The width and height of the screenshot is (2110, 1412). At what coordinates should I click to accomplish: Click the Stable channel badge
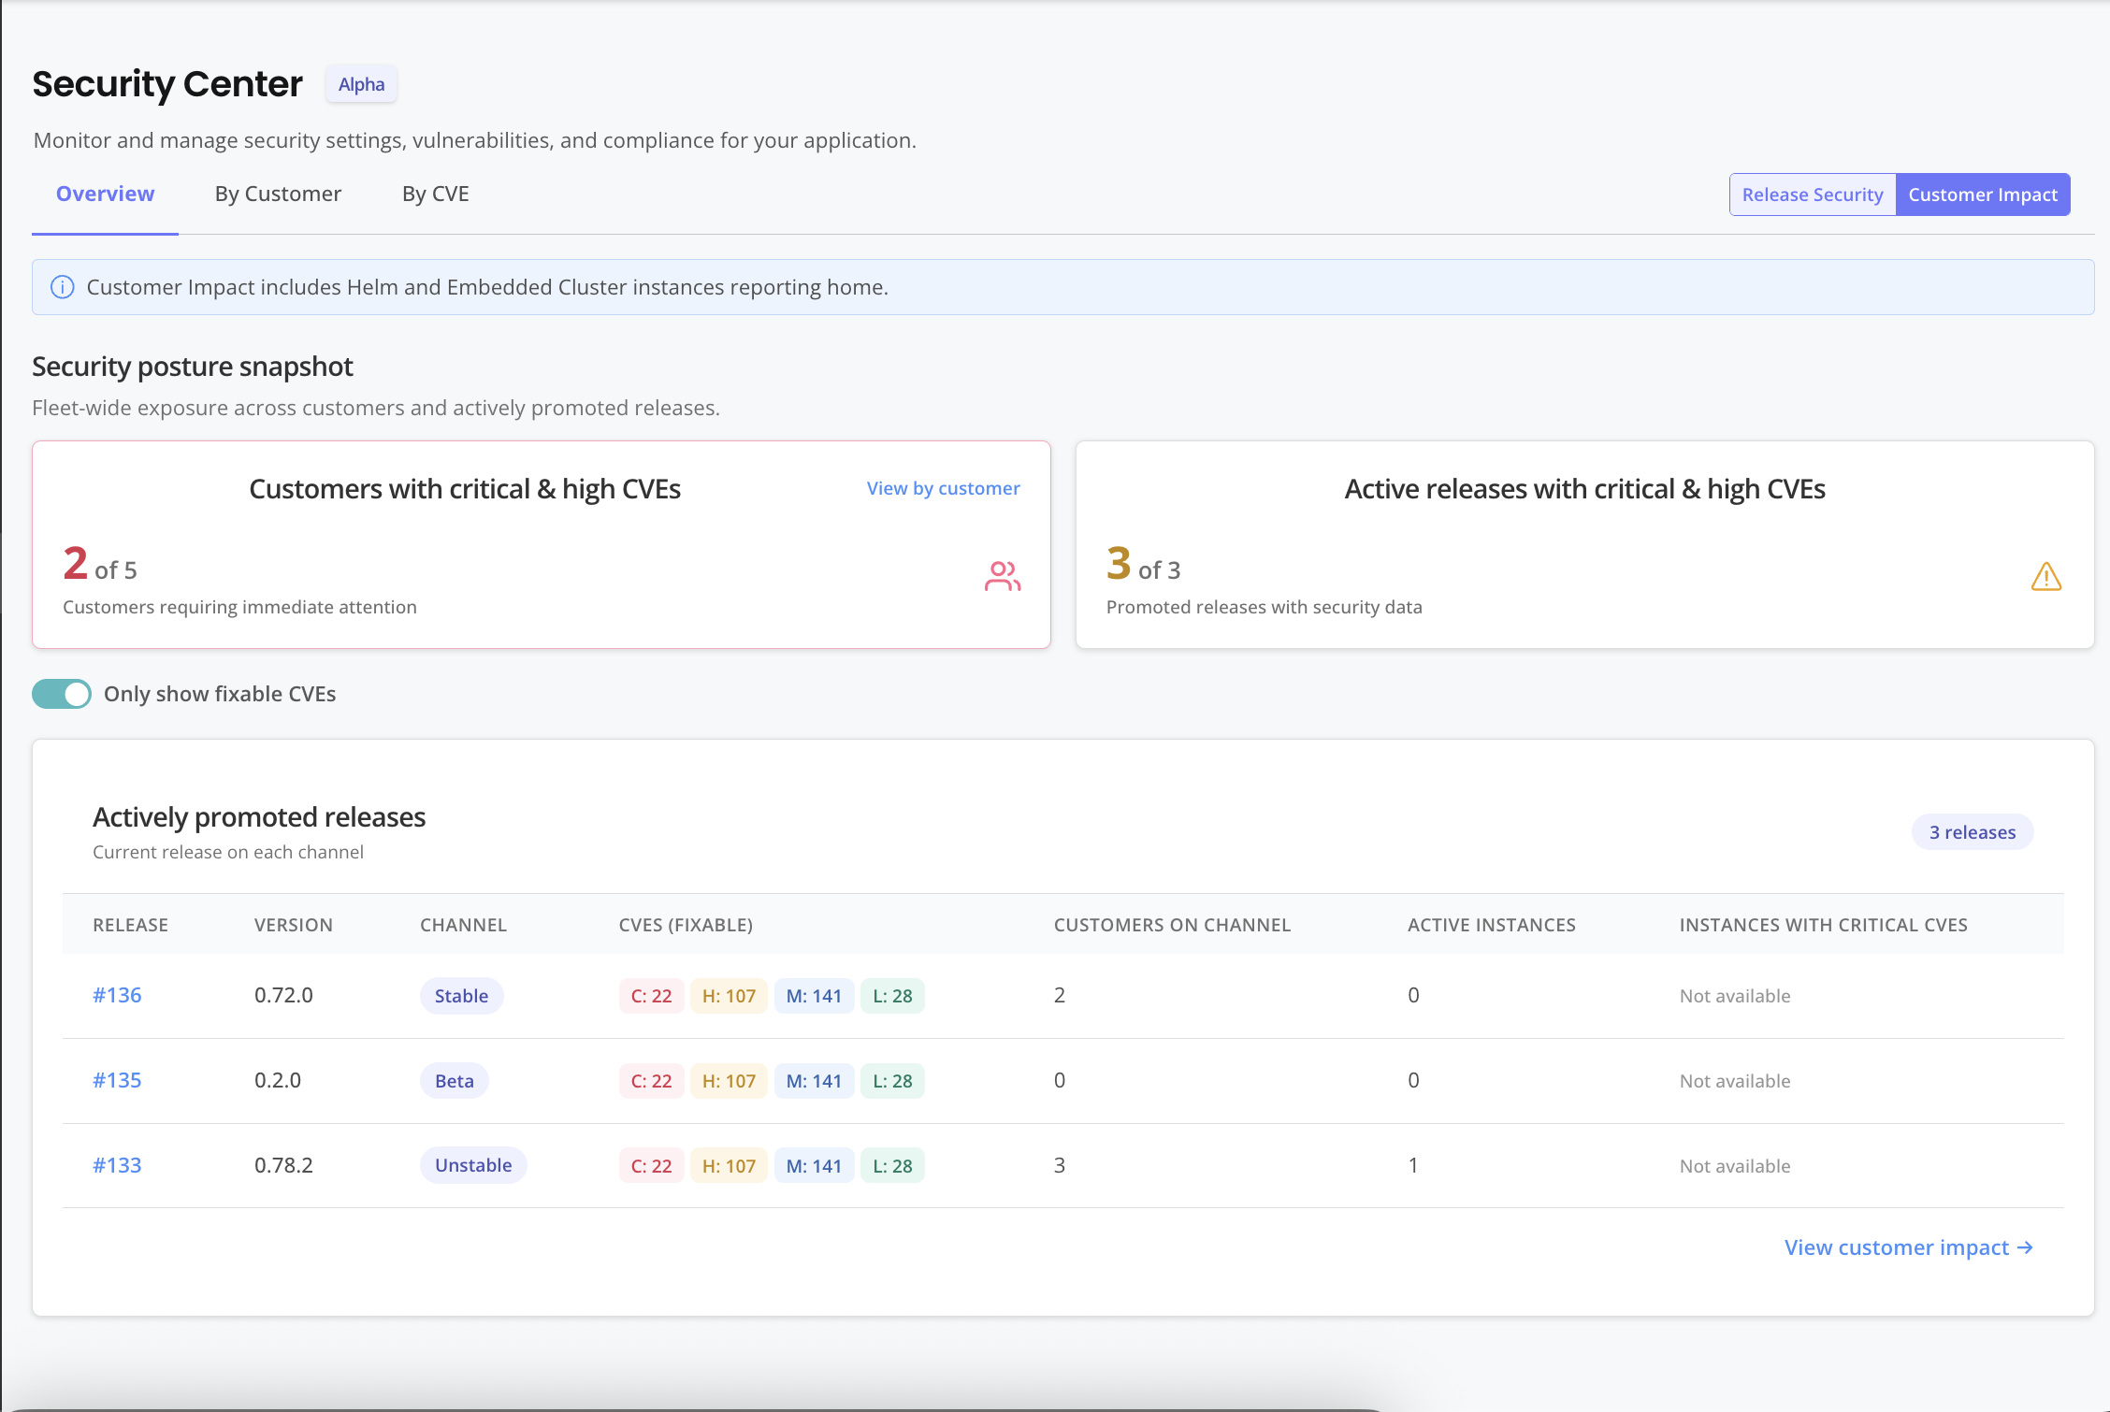pos(461,996)
